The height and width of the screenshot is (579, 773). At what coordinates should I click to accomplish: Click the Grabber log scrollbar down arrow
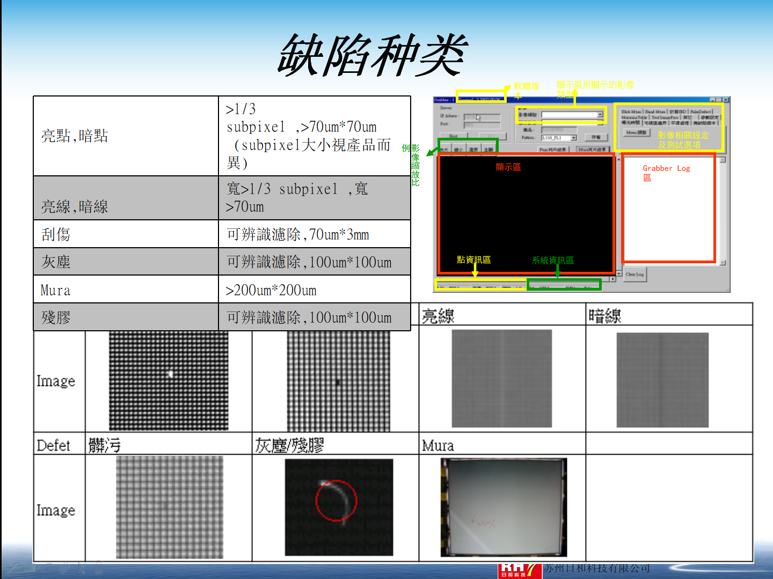coord(723,263)
